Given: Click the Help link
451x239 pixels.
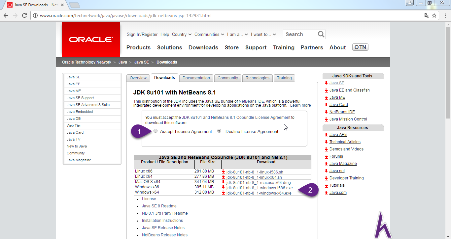Looking at the screenshot, I should pyautogui.click(x=165, y=34).
